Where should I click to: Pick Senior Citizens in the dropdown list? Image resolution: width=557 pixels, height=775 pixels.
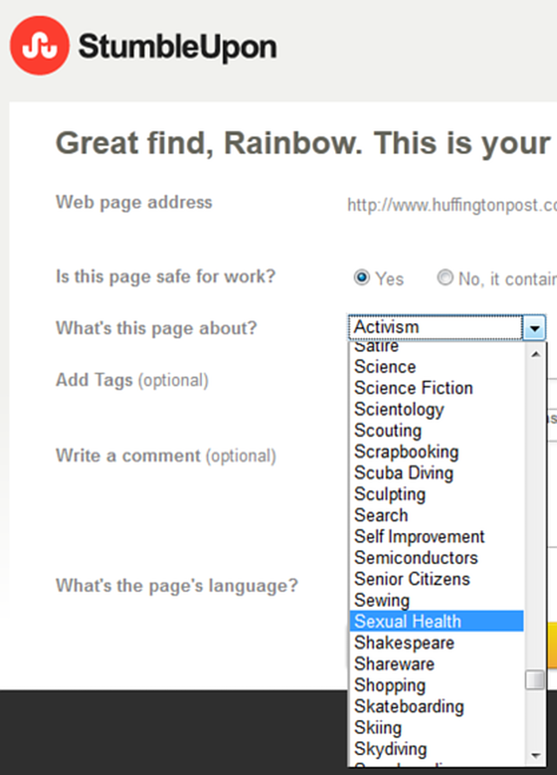click(x=436, y=579)
